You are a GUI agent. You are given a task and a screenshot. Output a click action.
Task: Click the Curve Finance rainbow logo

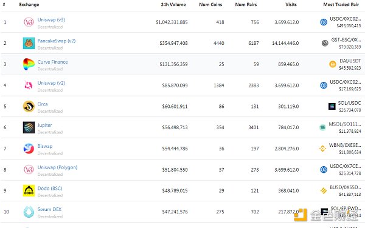coord(29,64)
